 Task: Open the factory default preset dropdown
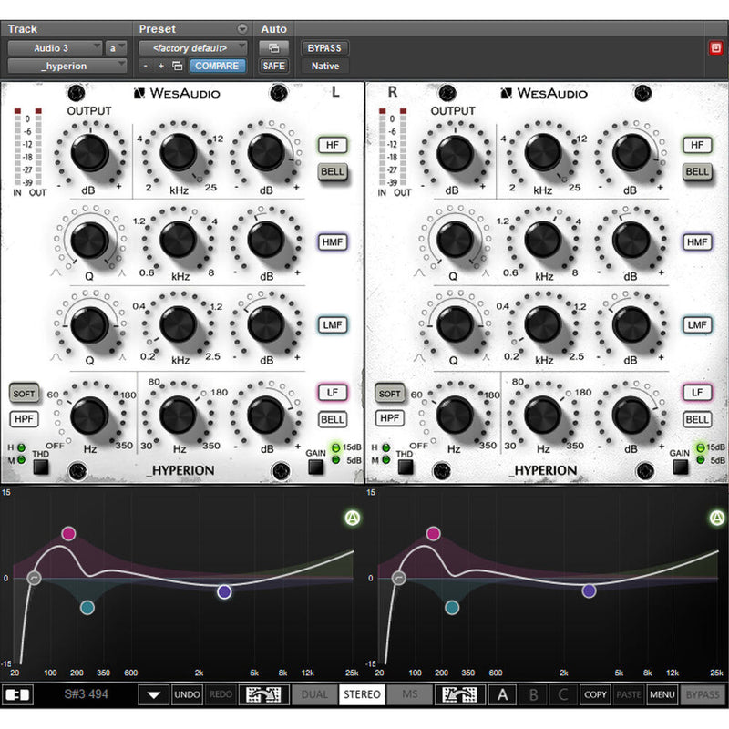192,47
